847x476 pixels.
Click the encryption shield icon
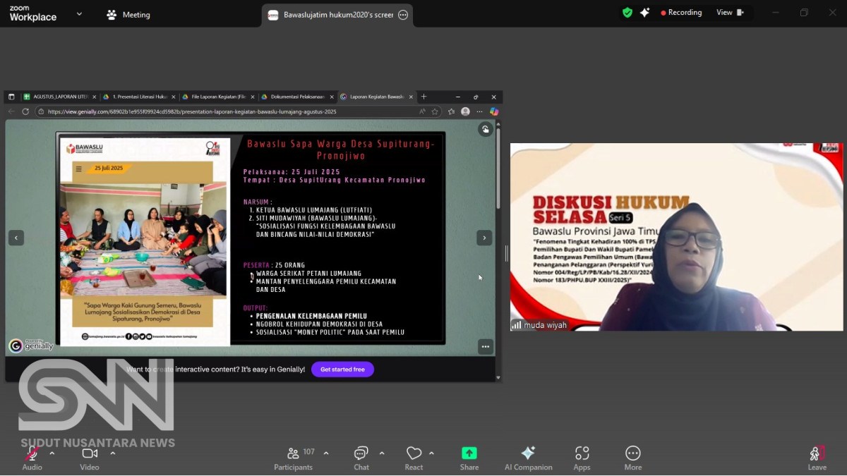[627, 13]
